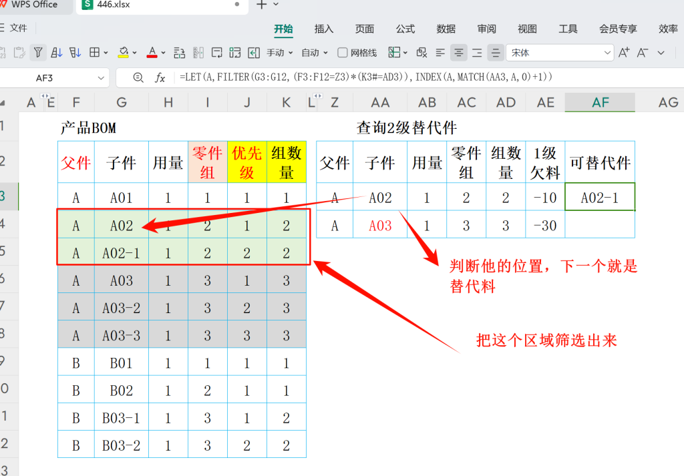Viewport: 684px width, 476px height.
Task: Open border style dropdown arrow
Action: pos(106,53)
